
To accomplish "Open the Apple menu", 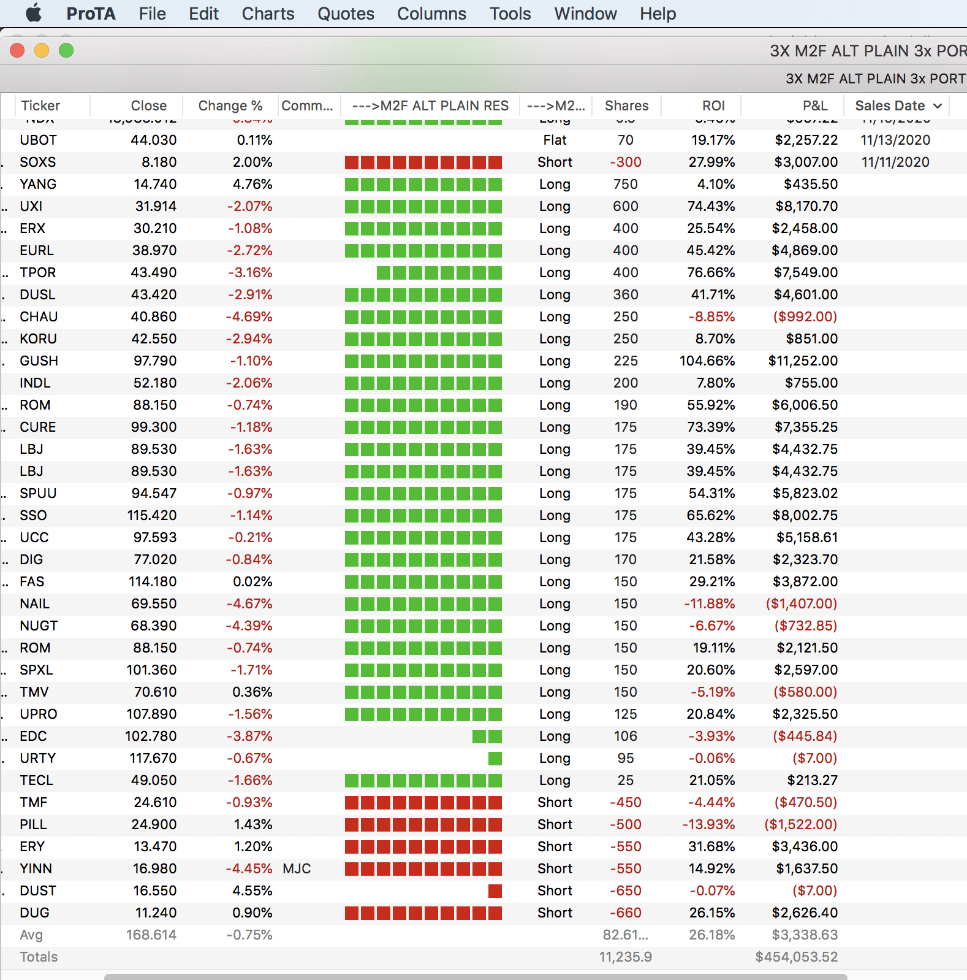I will point(34,13).
